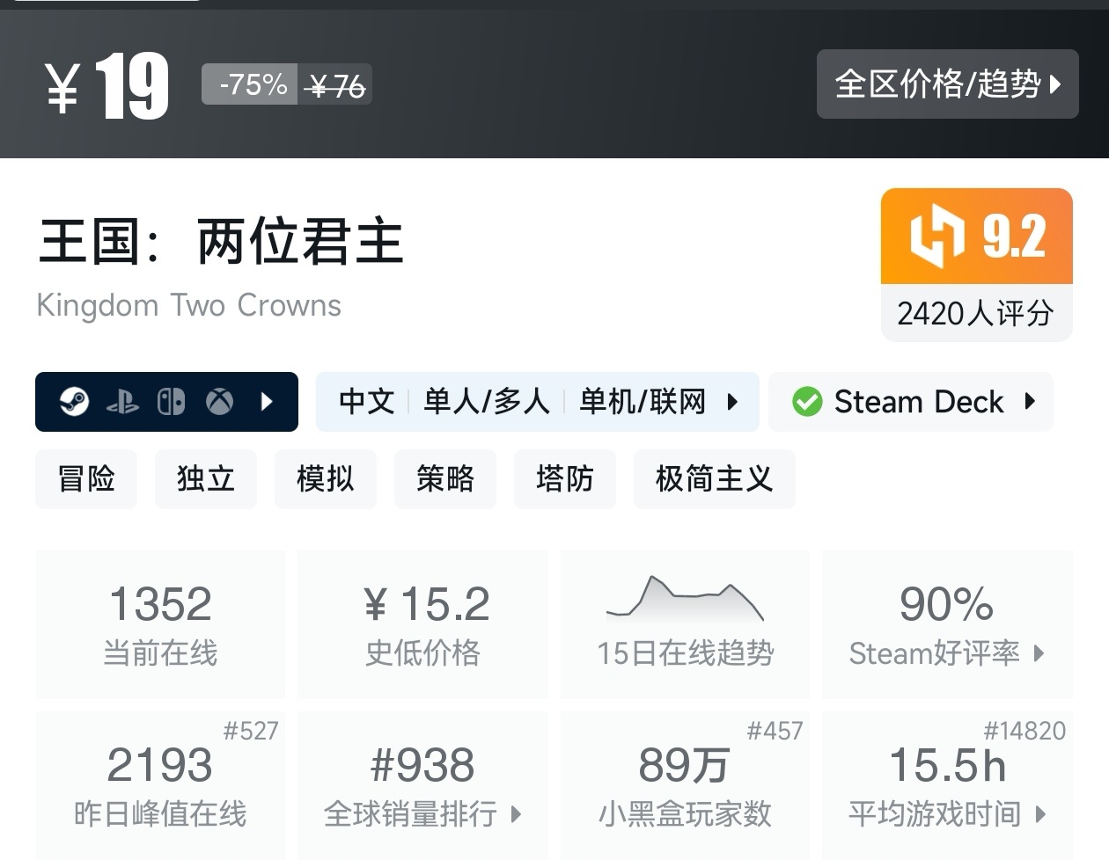
Task: Click the Nintendo Switch platform icon
Action: [x=171, y=402]
